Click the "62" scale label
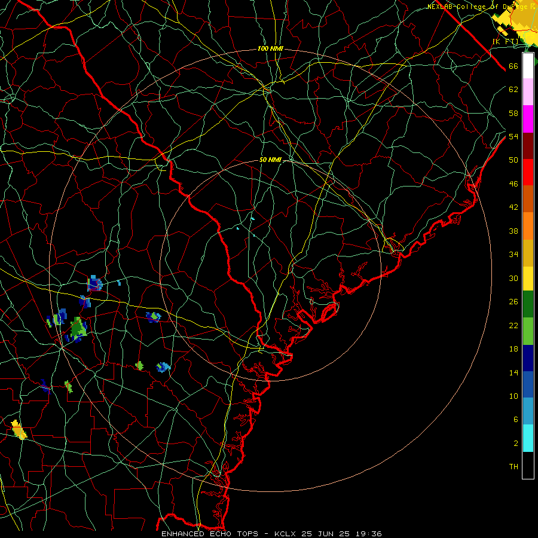The image size is (538, 538). point(513,90)
